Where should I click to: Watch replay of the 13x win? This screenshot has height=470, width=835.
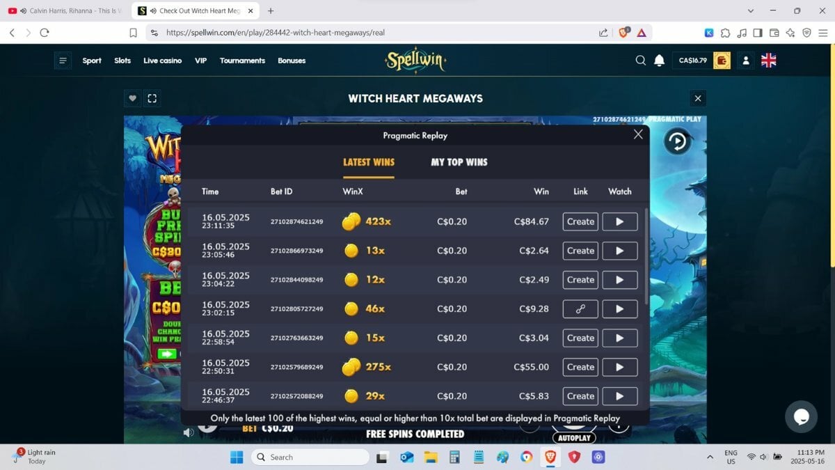[619, 251]
